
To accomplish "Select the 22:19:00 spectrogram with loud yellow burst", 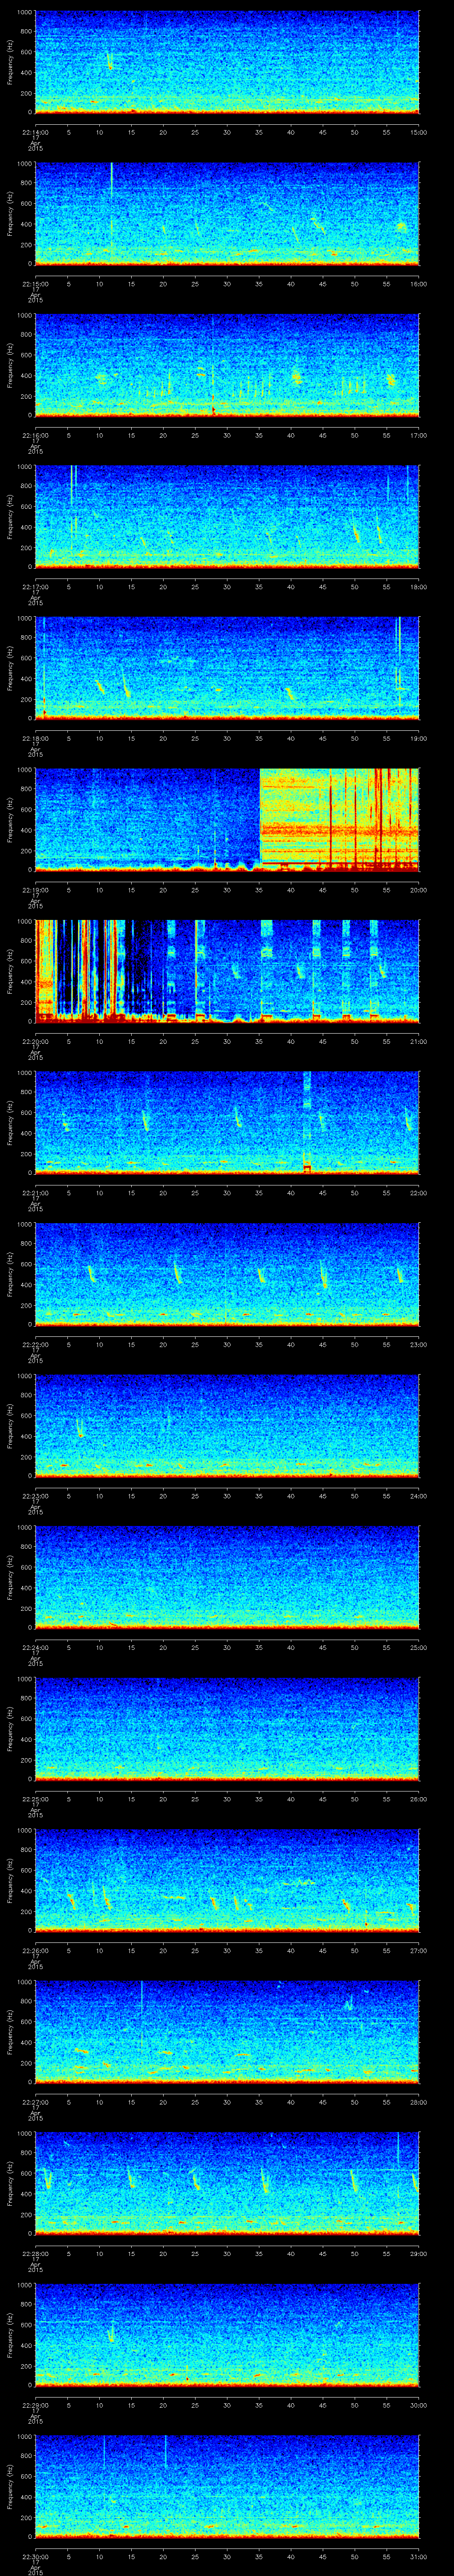I will (227, 820).
